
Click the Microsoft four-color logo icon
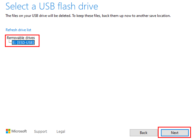[x=8, y=131]
